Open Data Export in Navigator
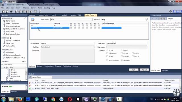Viewport: 182px width, 102px height. 10,31
